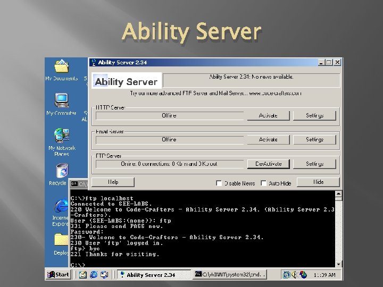Minimize the Ability Server window
The image size is (383, 287).
321,63
